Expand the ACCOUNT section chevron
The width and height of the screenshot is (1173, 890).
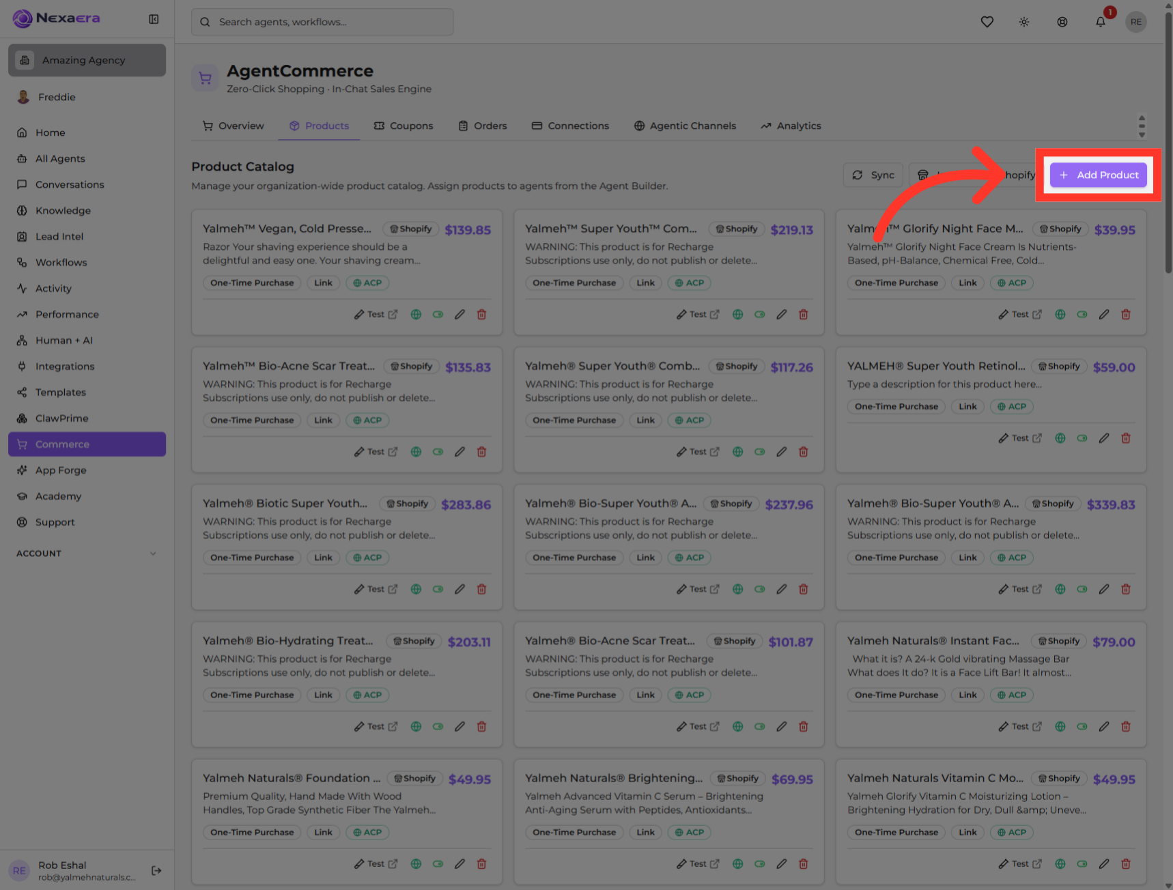(153, 554)
